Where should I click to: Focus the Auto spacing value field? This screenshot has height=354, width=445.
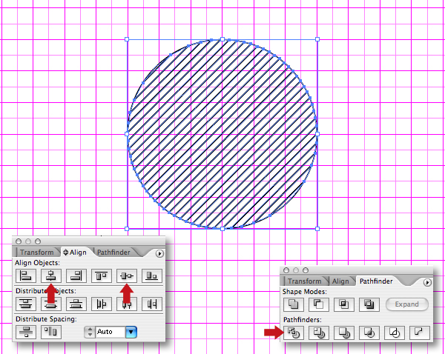(111, 332)
